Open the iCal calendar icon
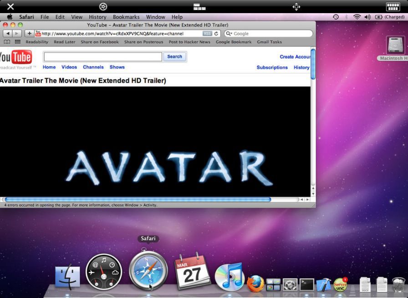The width and height of the screenshot is (408, 298). (193, 272)
